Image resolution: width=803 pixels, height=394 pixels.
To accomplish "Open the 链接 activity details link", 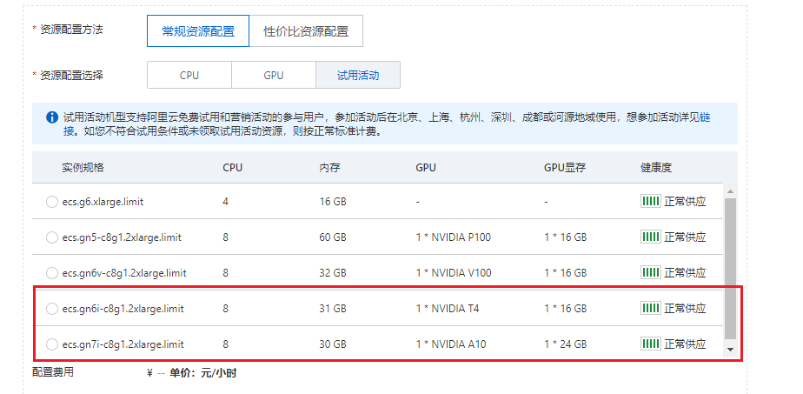I will pyautogui.click(x=705, y=117).
